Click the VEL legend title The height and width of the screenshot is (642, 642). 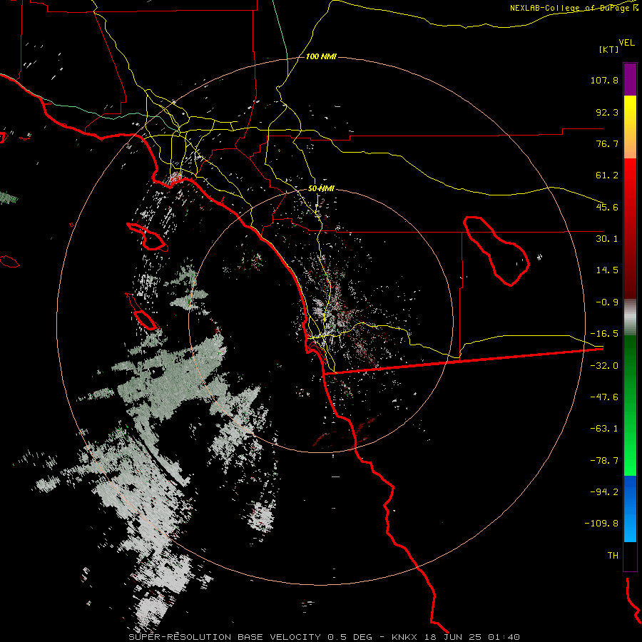[x=626, y=42]
